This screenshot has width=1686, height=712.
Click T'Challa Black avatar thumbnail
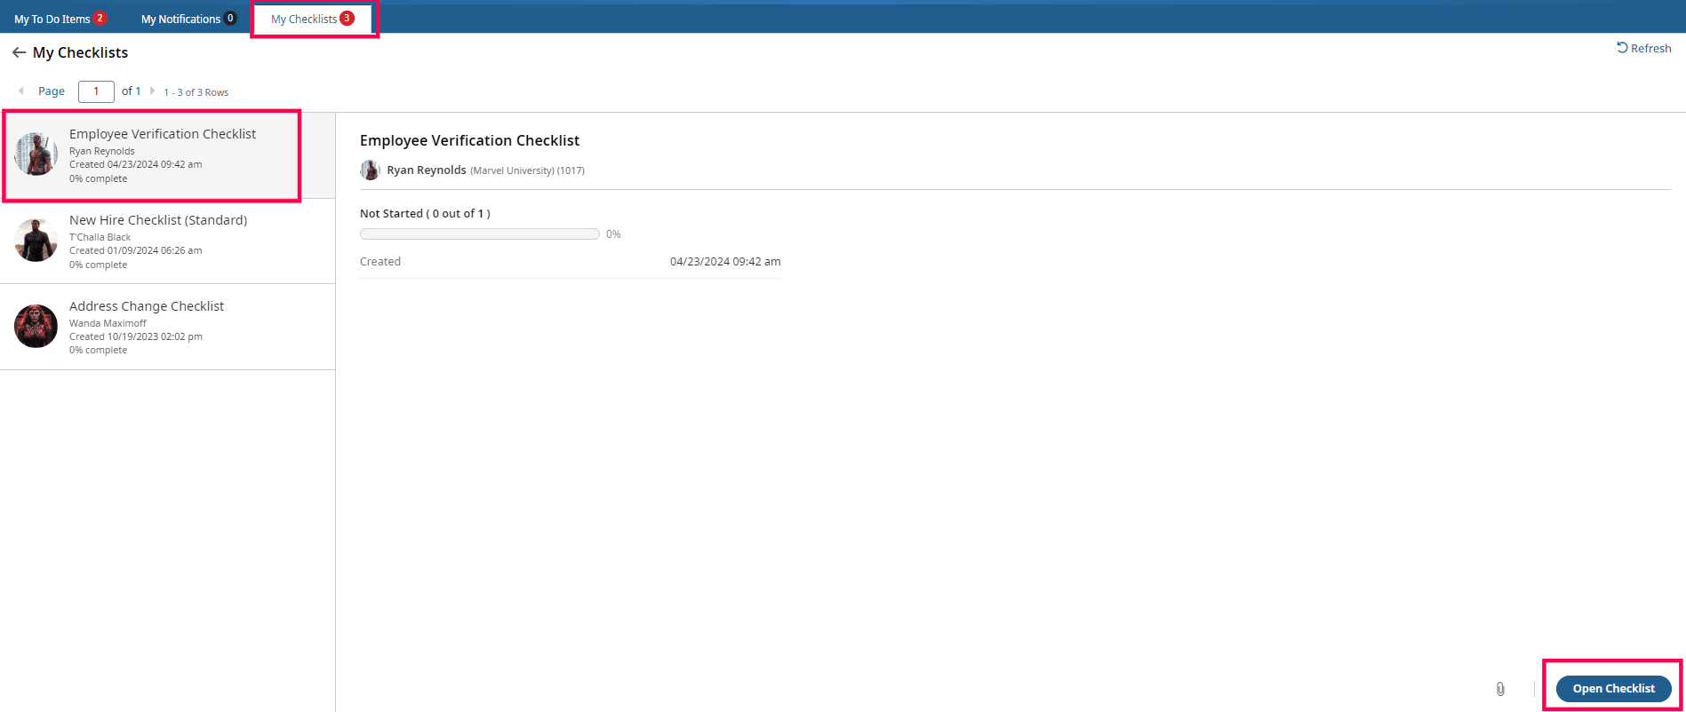coord(36,241)
